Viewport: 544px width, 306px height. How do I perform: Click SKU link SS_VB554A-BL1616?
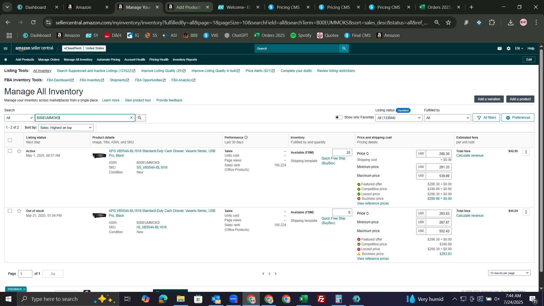(x=152, y=167)
